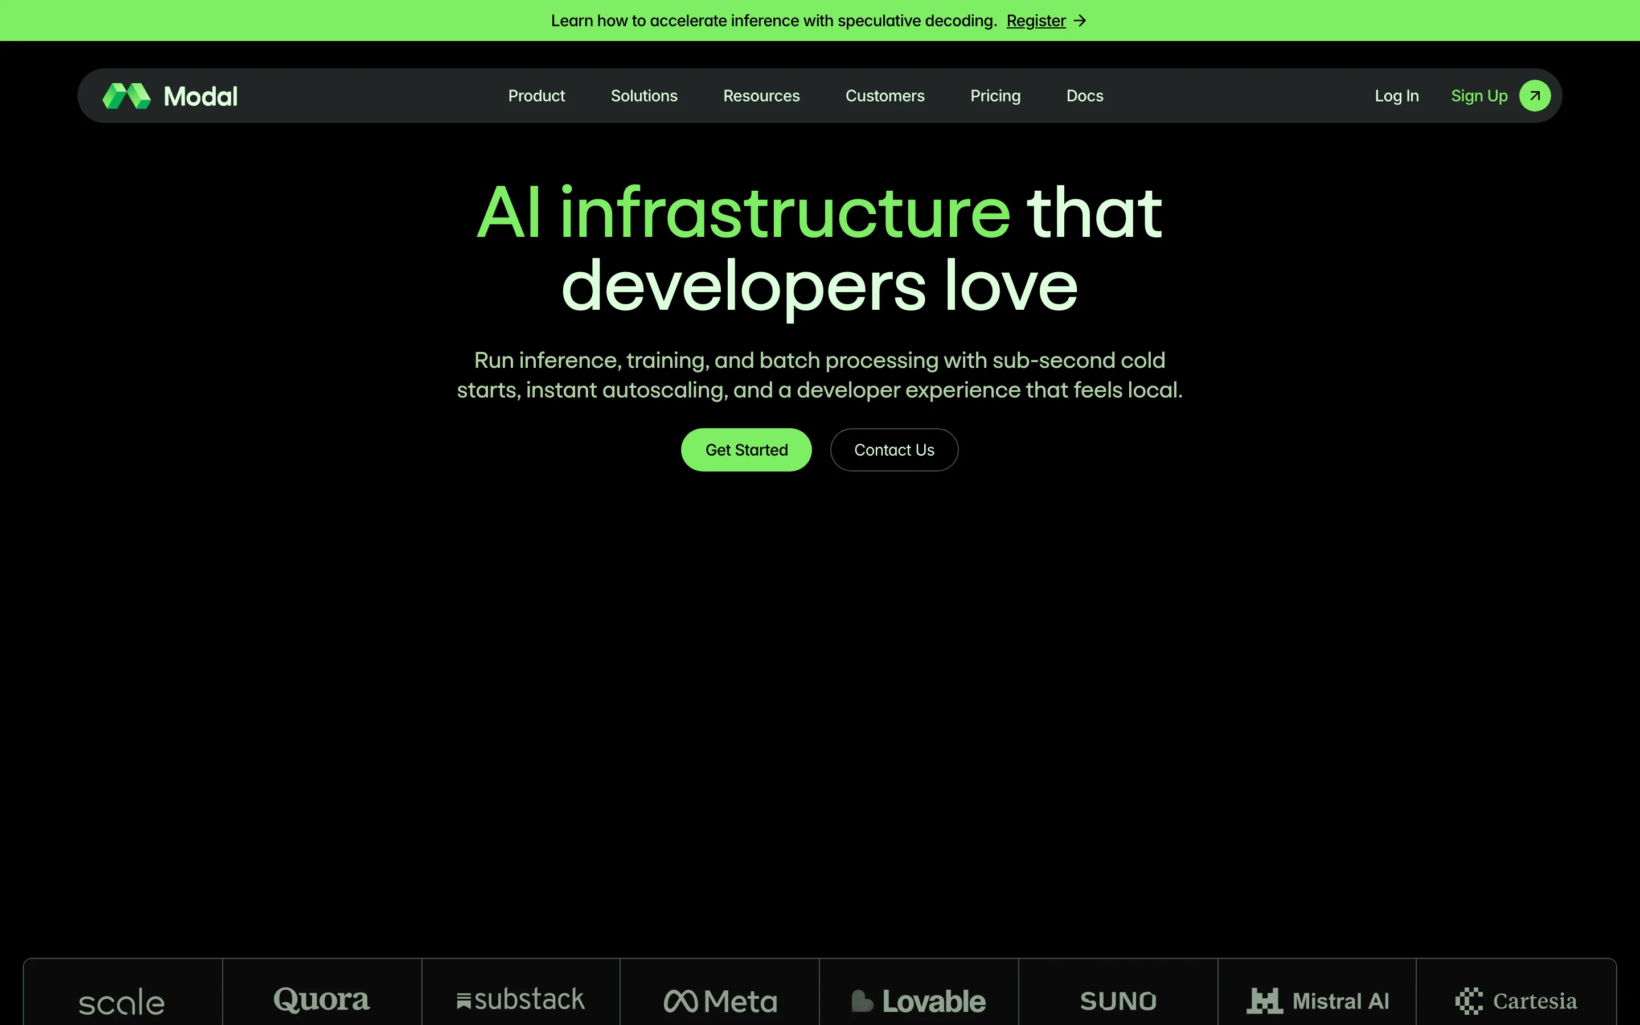Go to the Customers page
Image resolution: width=1640 pixels, height=1025 pixels.
tap(884, 96)
